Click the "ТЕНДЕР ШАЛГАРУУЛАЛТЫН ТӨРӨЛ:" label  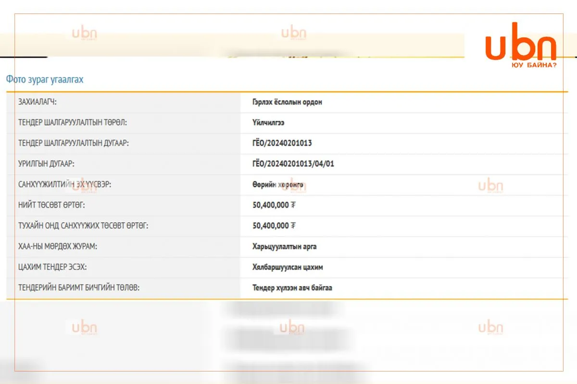tap(72, 123)
